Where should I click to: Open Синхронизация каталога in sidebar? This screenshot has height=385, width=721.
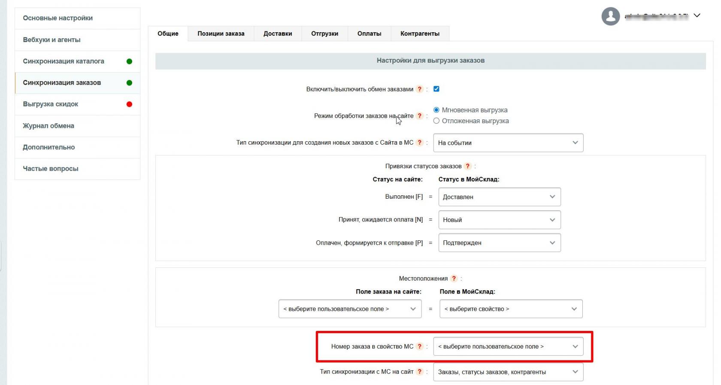77,61
